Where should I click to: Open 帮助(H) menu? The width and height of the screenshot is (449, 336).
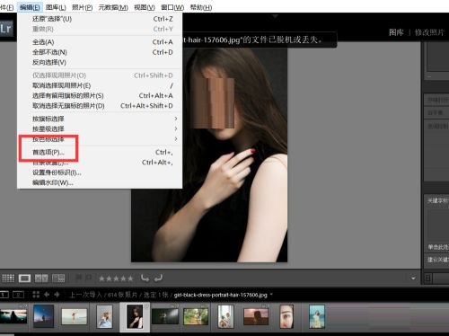(201, 7)
